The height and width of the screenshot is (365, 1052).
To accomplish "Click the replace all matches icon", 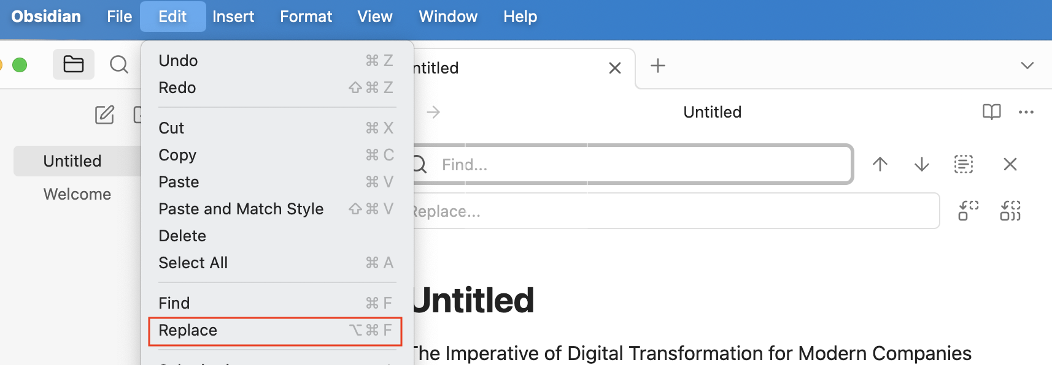I will tap(1010, 211).
